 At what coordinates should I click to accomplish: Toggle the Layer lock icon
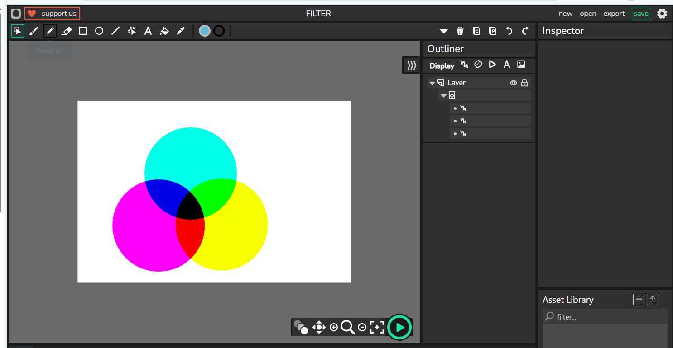point(524,83)
